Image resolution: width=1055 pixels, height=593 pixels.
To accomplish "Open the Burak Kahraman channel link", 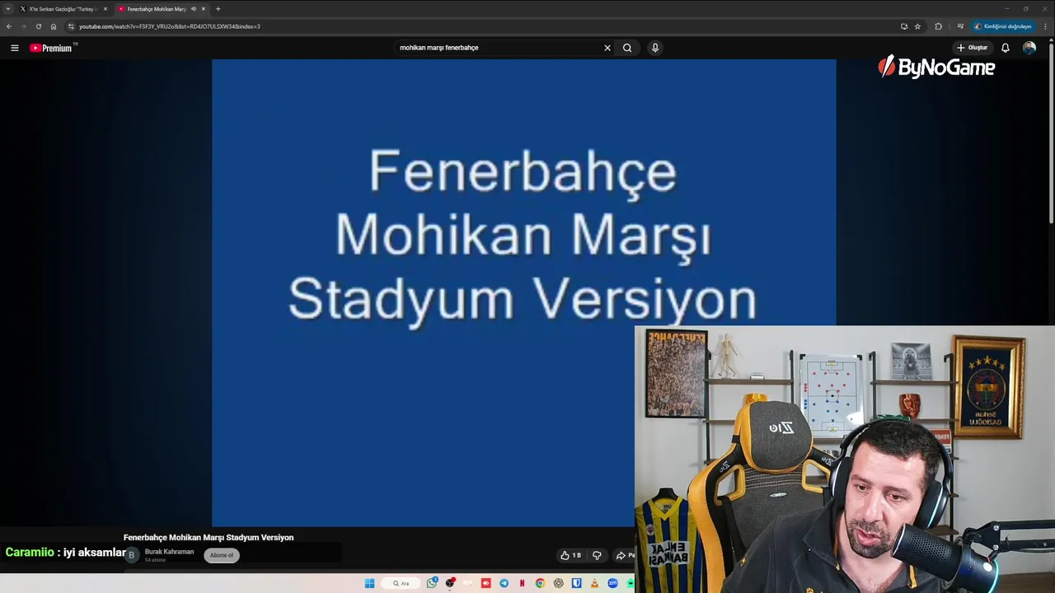I will point(169,552).
